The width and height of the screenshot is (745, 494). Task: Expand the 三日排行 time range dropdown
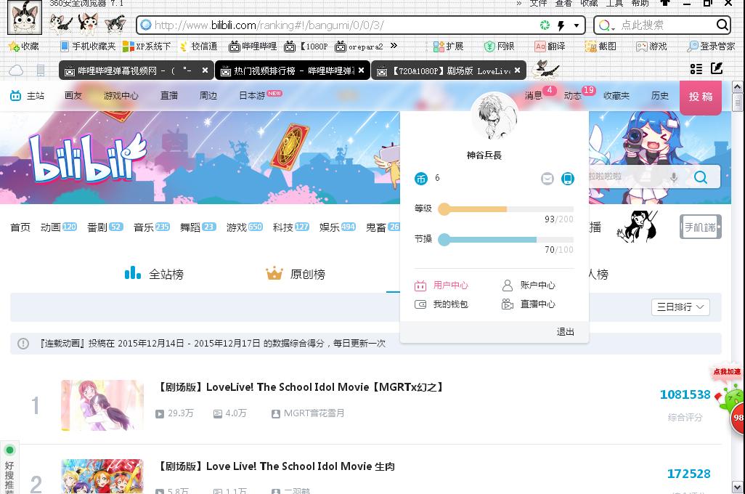(680, 307)
